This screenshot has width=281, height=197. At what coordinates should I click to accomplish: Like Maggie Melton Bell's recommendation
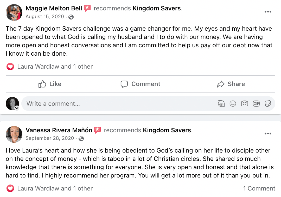[50, 84]
